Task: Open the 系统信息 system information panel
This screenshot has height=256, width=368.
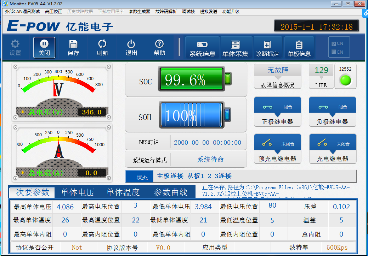Action: tap(202, 47)
